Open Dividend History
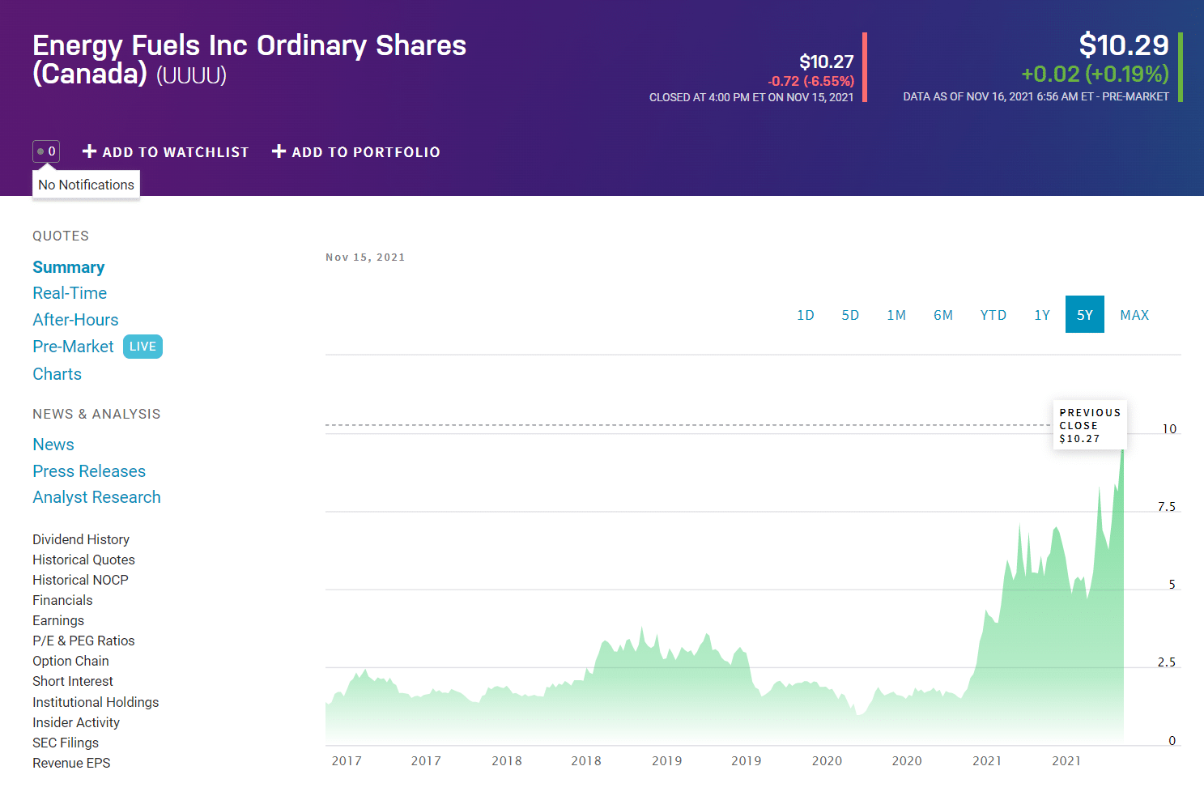1204x796 pixels. point(81,539)
